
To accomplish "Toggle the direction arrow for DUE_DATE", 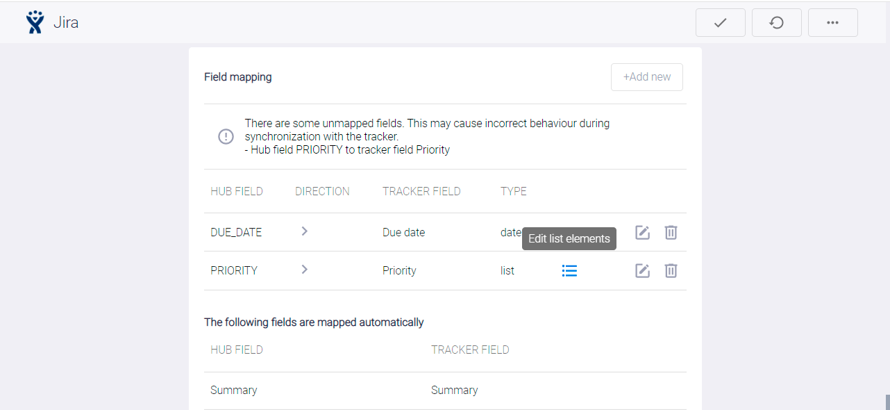I will pos(304,232).
